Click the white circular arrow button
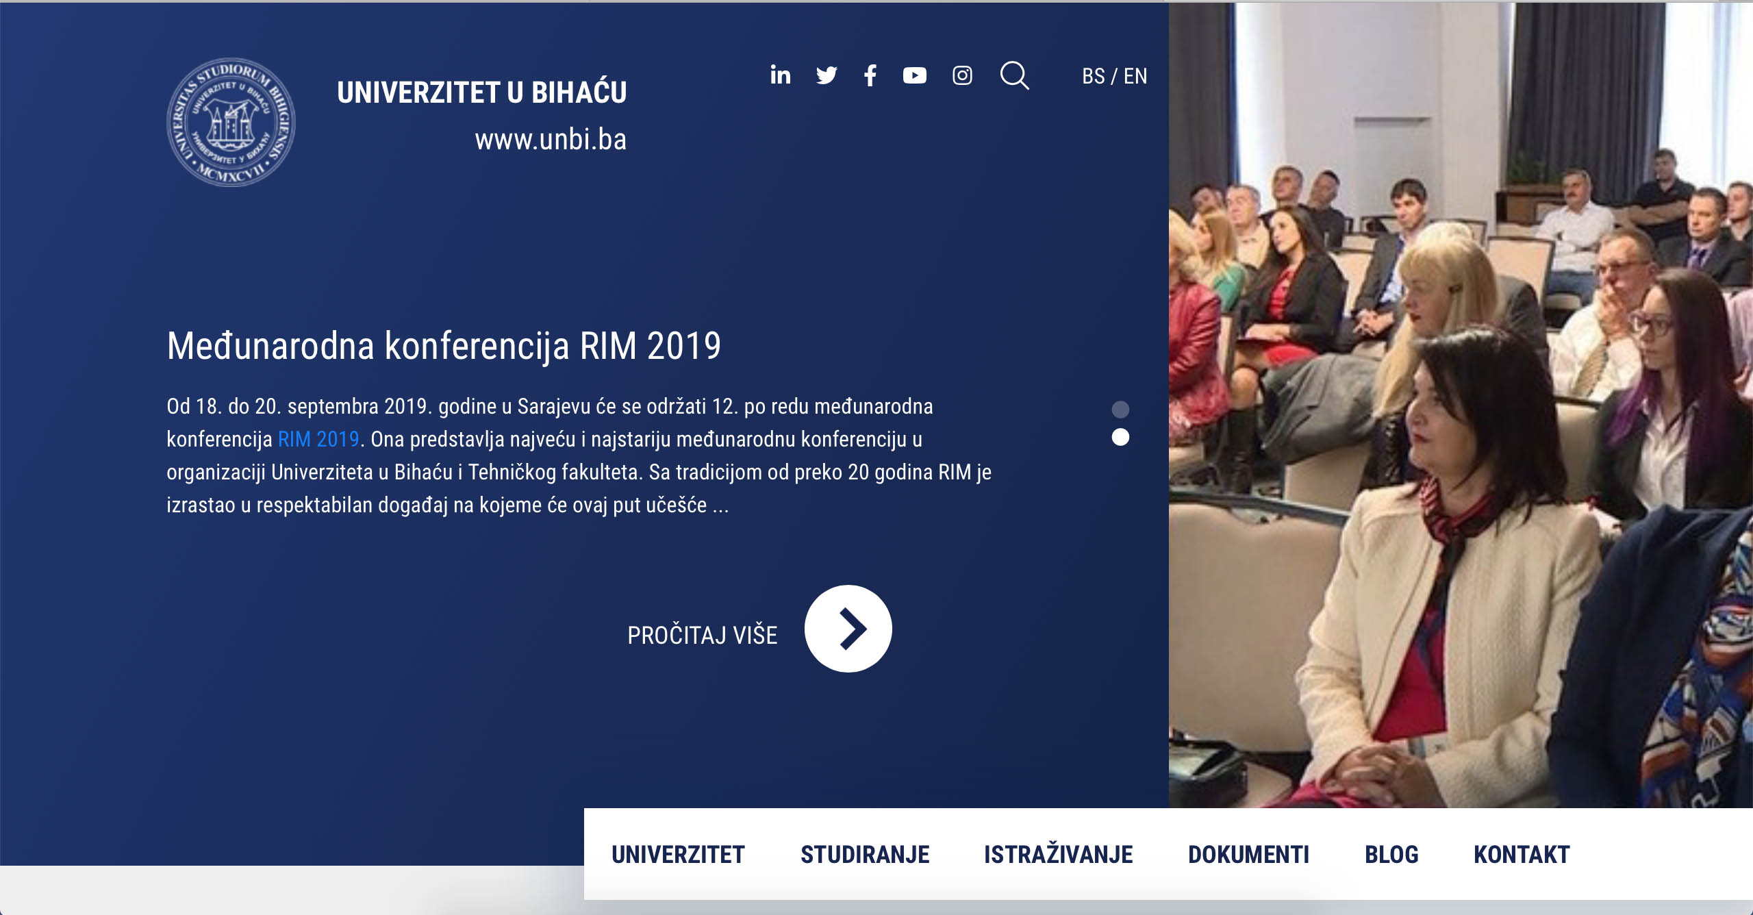This screenshot has width=1753, height=915. pos(848,629)
